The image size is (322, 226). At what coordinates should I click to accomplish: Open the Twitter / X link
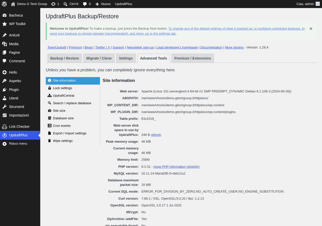point(103,47)
